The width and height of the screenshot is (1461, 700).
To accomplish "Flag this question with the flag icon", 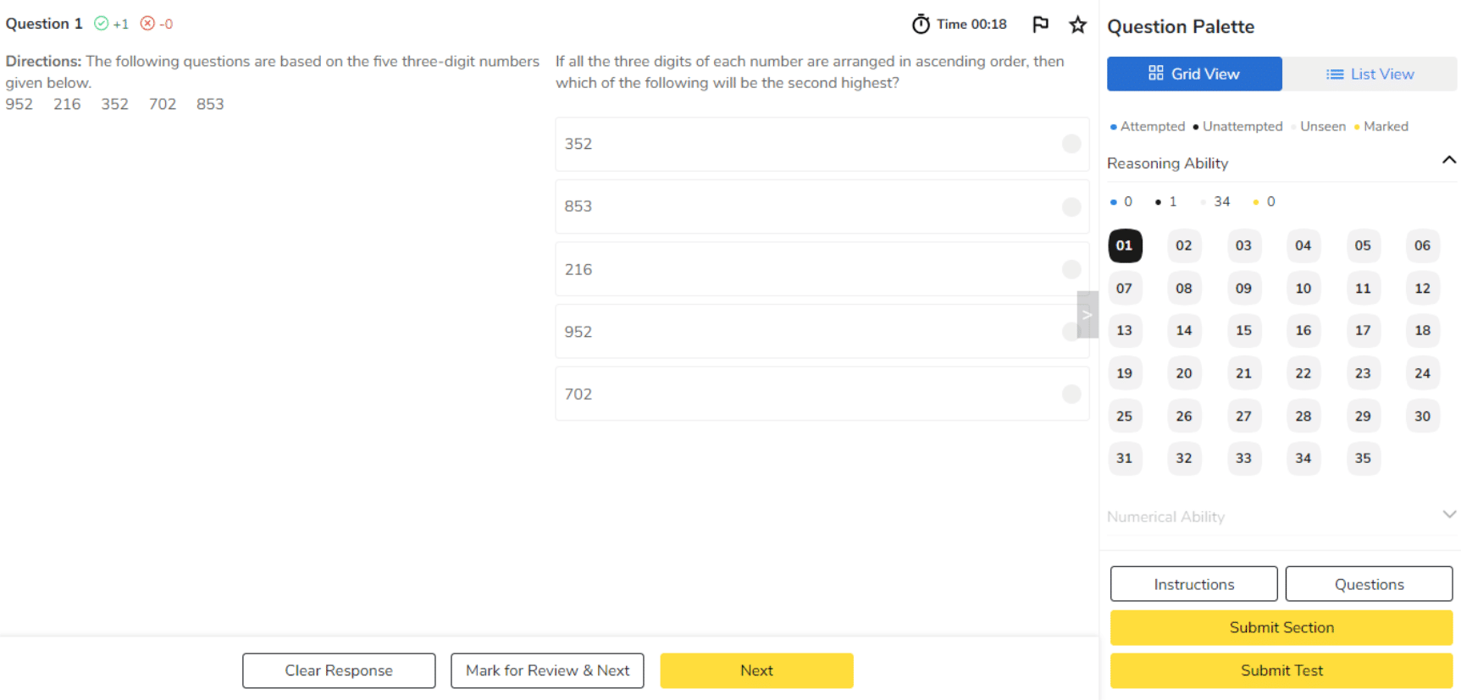I will [x=1040, y=25].
